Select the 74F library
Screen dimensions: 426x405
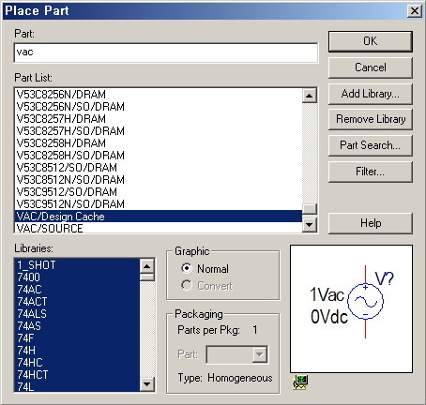77,338
